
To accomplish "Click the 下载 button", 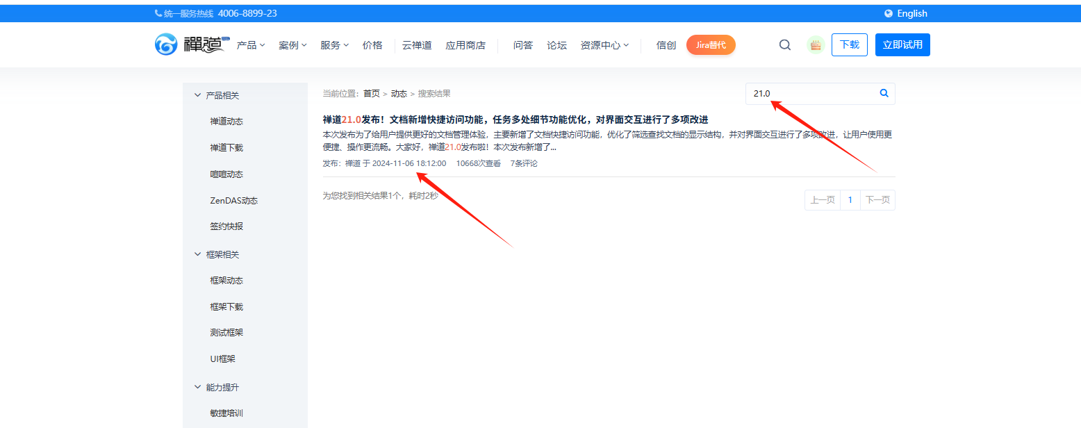I will coord(849,44).
